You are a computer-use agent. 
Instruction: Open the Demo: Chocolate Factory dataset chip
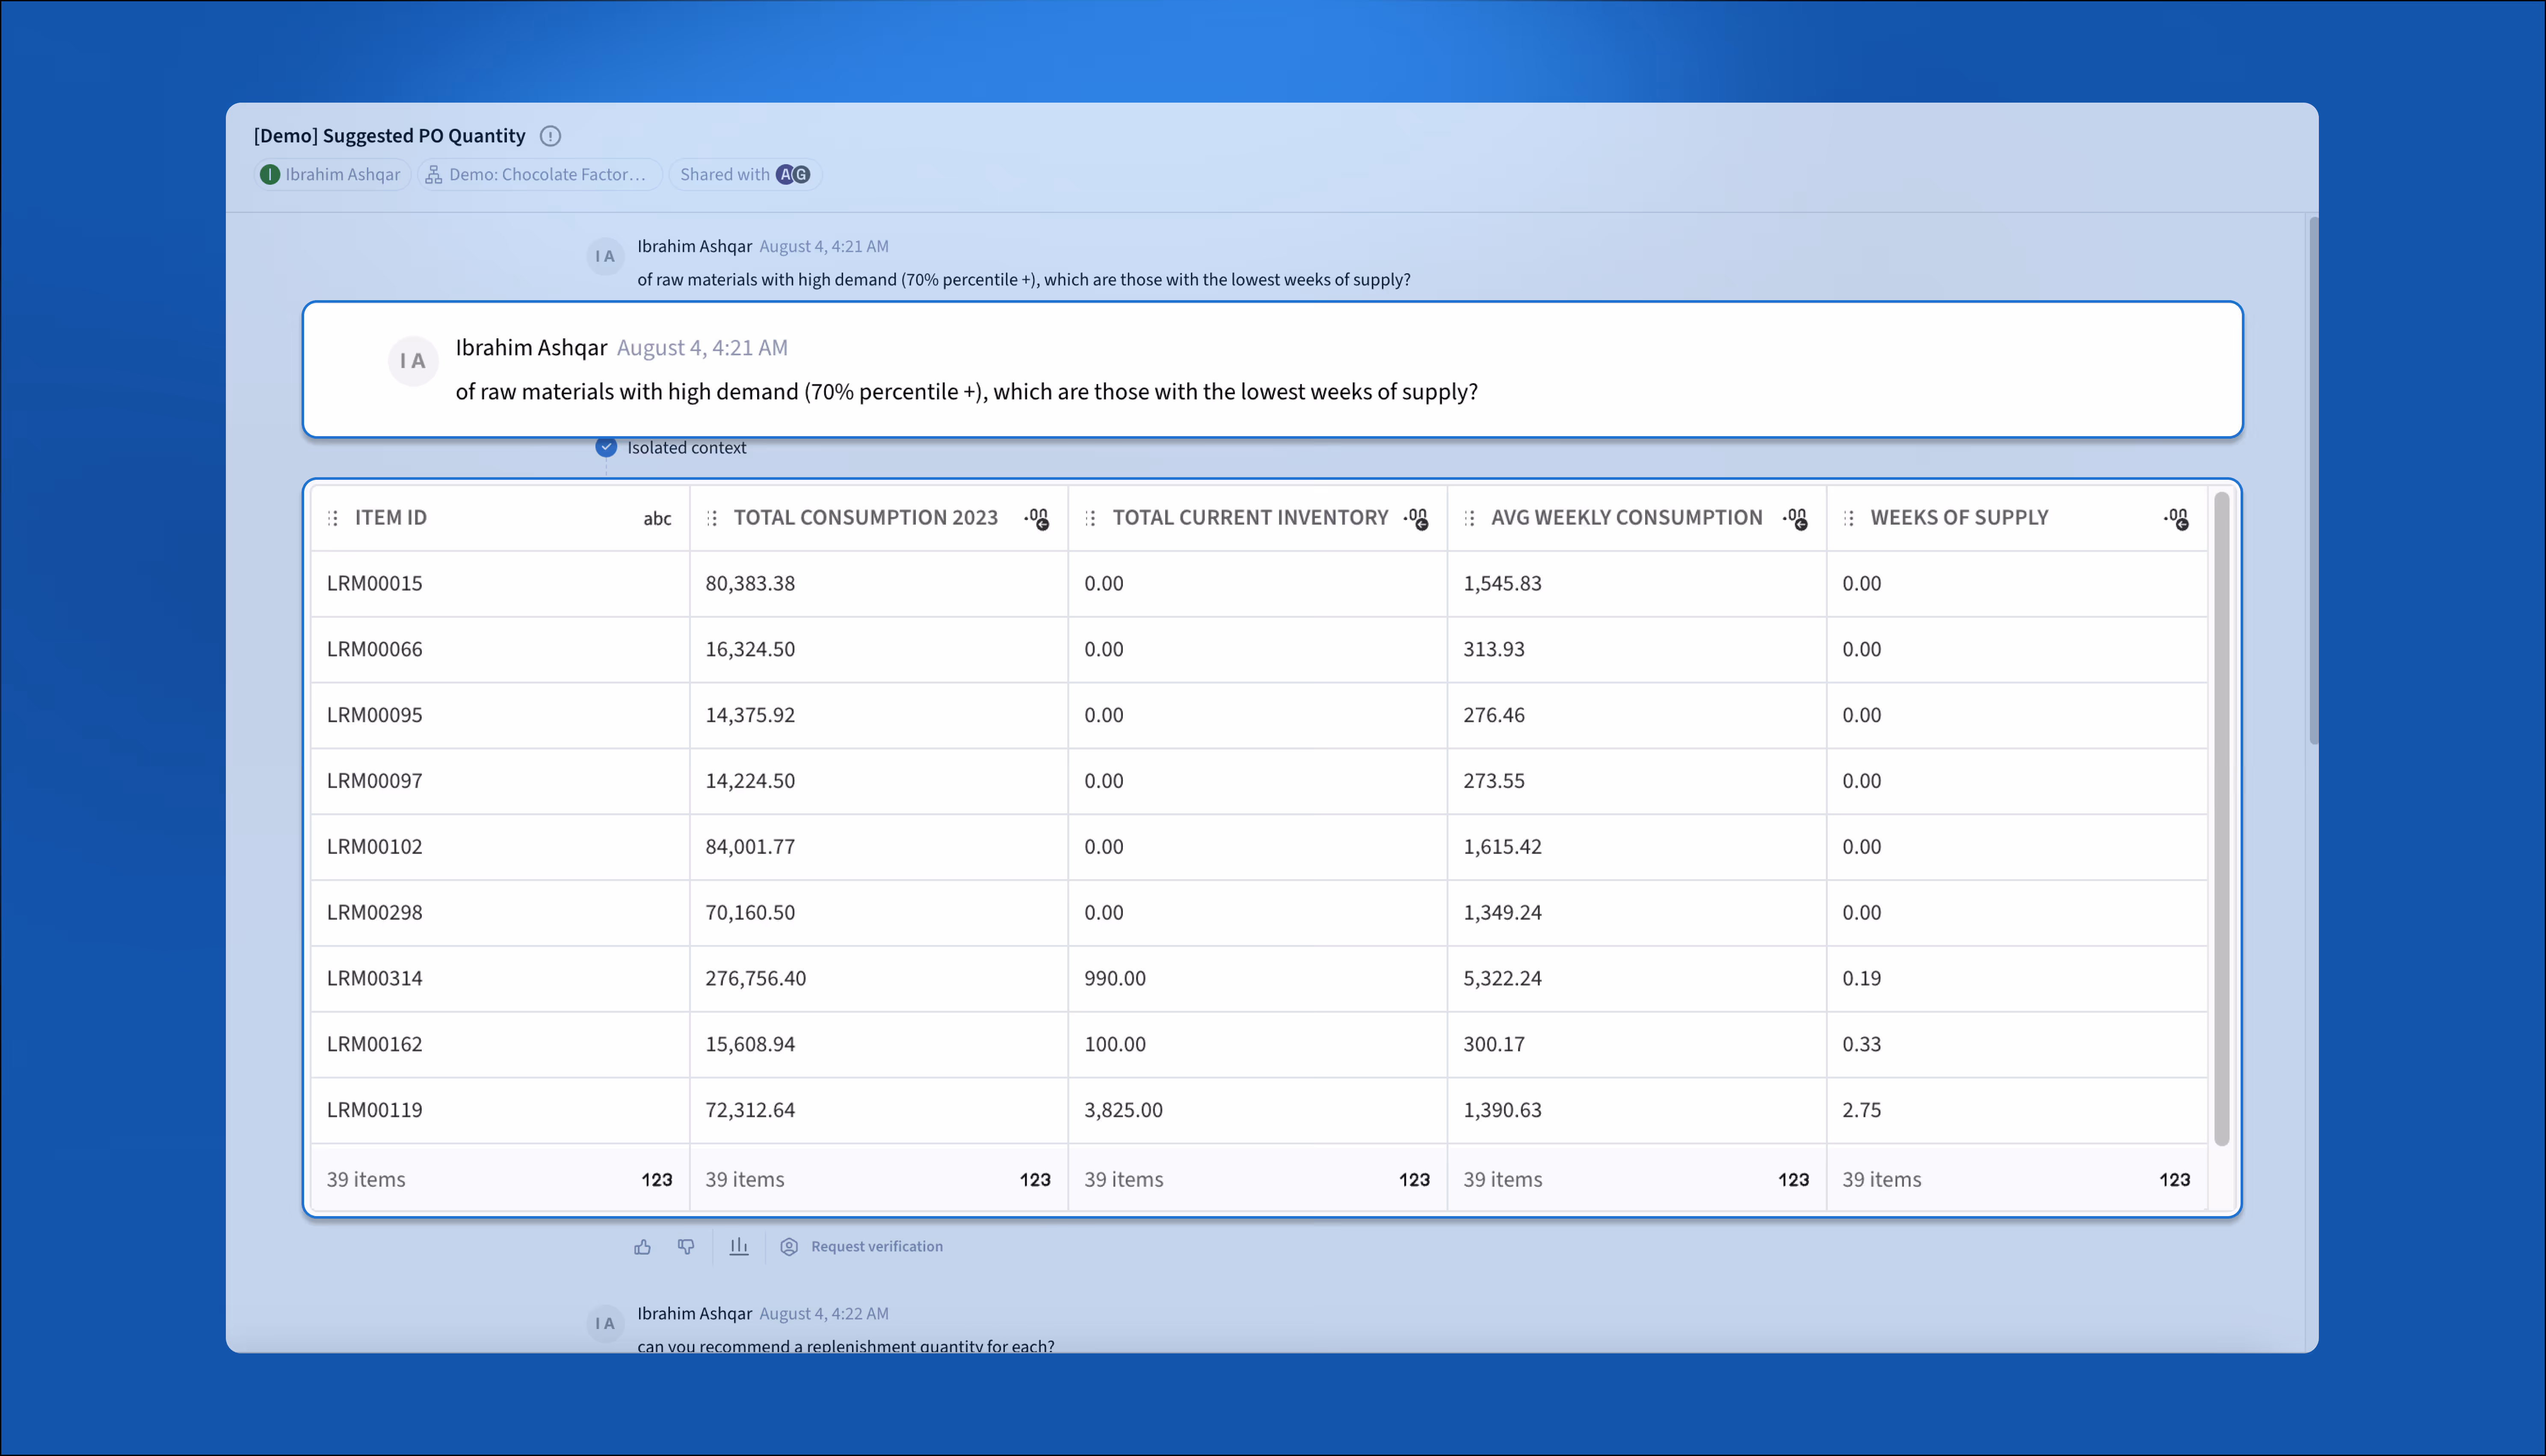[x=538, y=174]
